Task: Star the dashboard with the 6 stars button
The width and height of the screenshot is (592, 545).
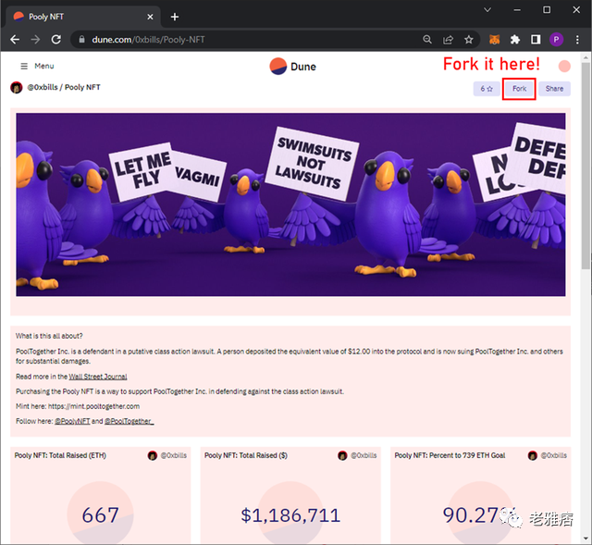Action: 487,89
